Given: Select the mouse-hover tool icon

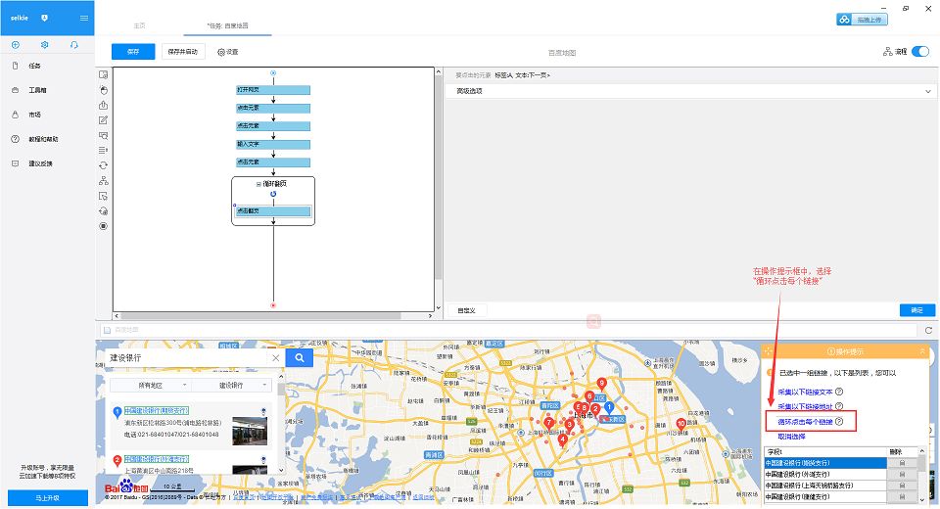Looking at the screenshot, I should [x=103, y=196].
